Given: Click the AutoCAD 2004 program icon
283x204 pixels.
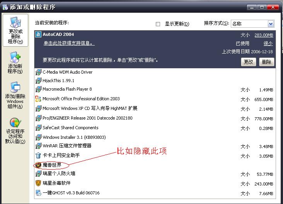Looking at the screenshot, I should (x=38, y=34).
